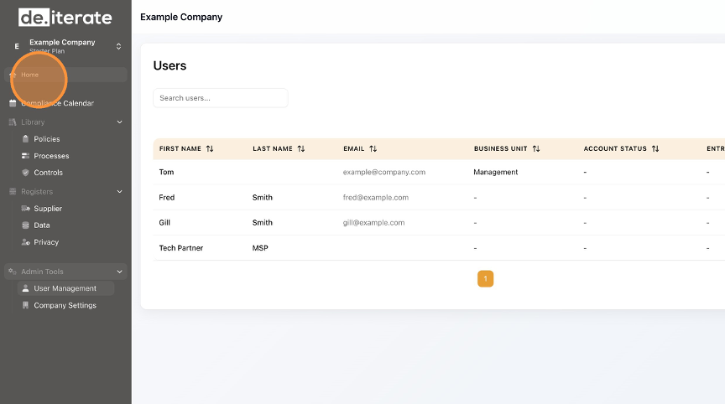Screen dimensions: 725x404
Task: Click the Controls shield icon
Action: pos(25,173)
